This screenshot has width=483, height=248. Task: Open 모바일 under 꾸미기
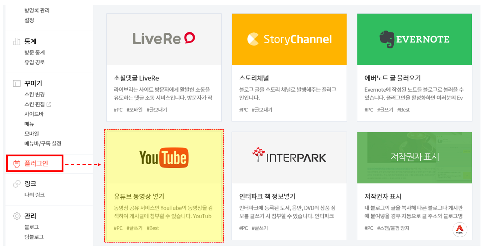coord(32,134)
